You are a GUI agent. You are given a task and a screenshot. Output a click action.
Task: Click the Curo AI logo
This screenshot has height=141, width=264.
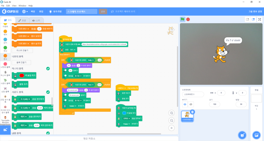click(10, 12)
